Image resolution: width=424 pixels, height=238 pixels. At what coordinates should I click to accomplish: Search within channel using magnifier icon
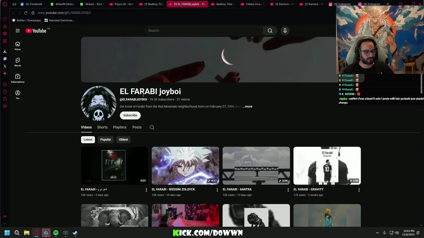click(152, 127)
